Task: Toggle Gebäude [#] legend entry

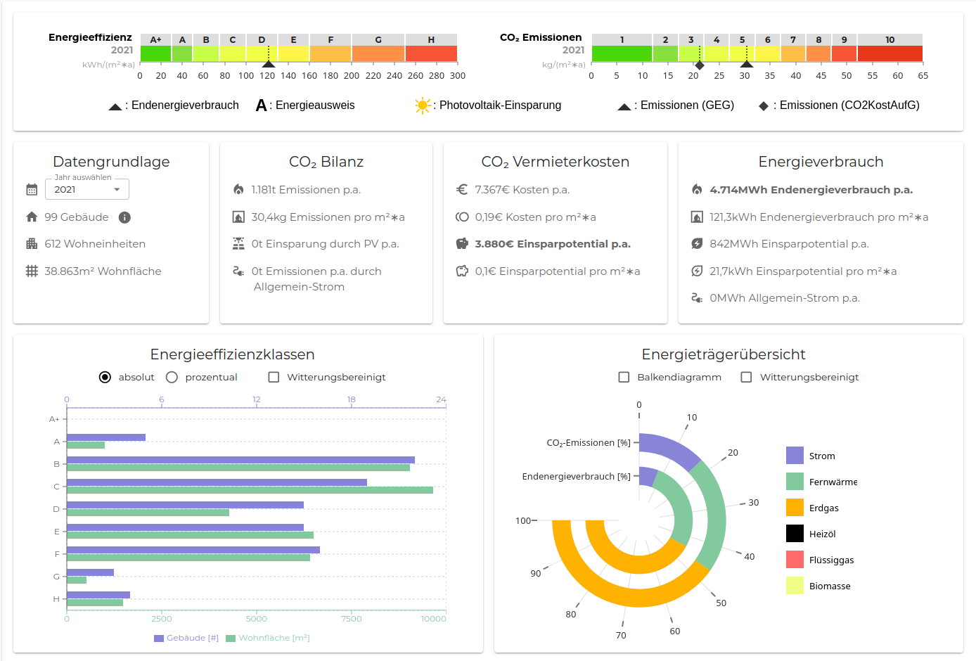Action: [x=186, y=638]
